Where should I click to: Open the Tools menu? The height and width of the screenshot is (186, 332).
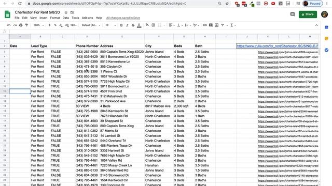(x=75, y=18)
